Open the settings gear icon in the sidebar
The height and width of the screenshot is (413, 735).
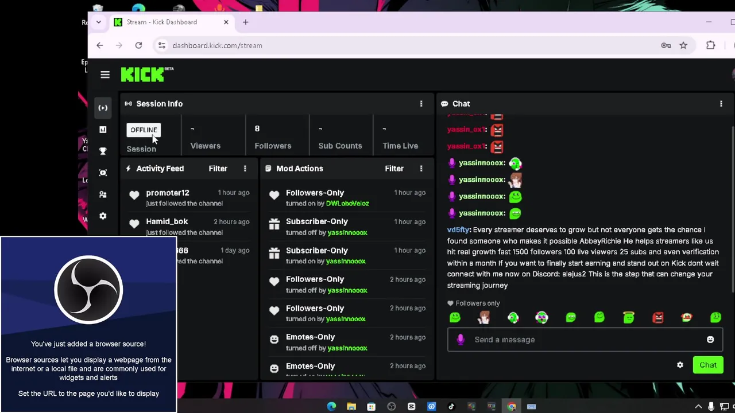coord(103,216)
